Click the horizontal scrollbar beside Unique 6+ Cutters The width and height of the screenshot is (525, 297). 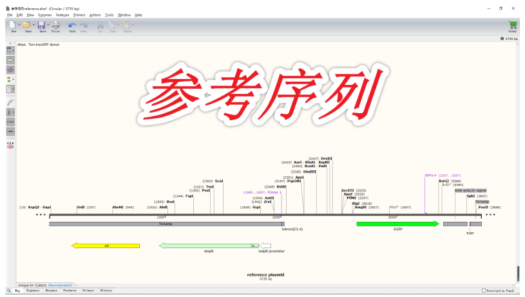coord(294,285)
